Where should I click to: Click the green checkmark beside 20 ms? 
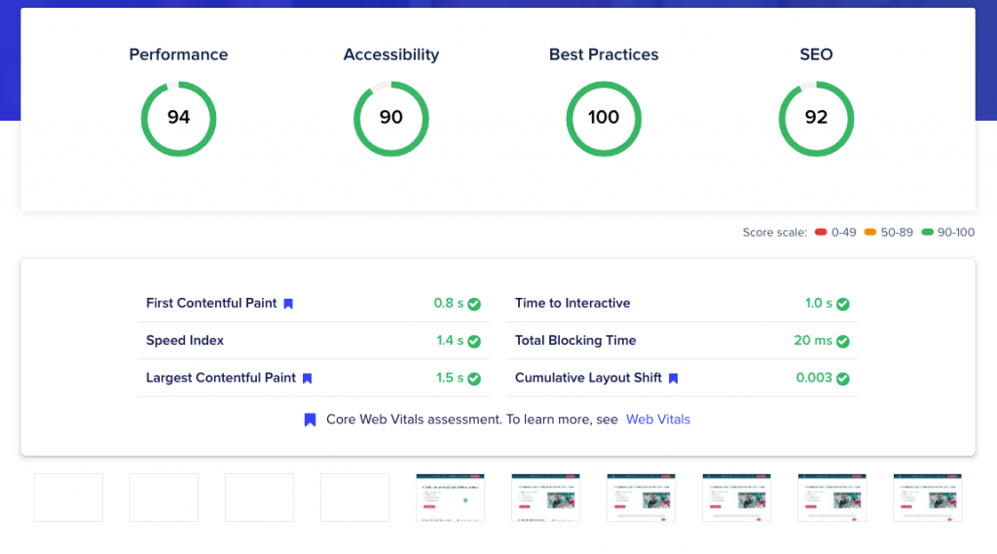843,342
